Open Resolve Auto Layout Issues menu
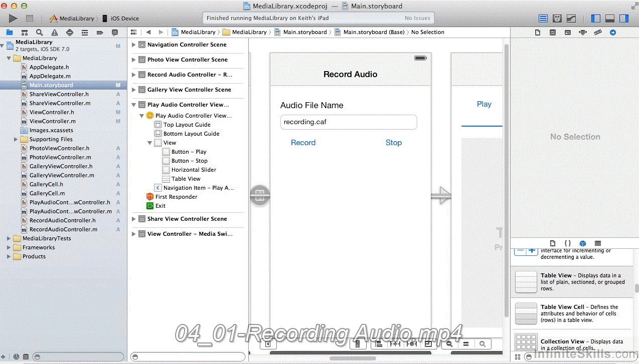 (412, 344)
